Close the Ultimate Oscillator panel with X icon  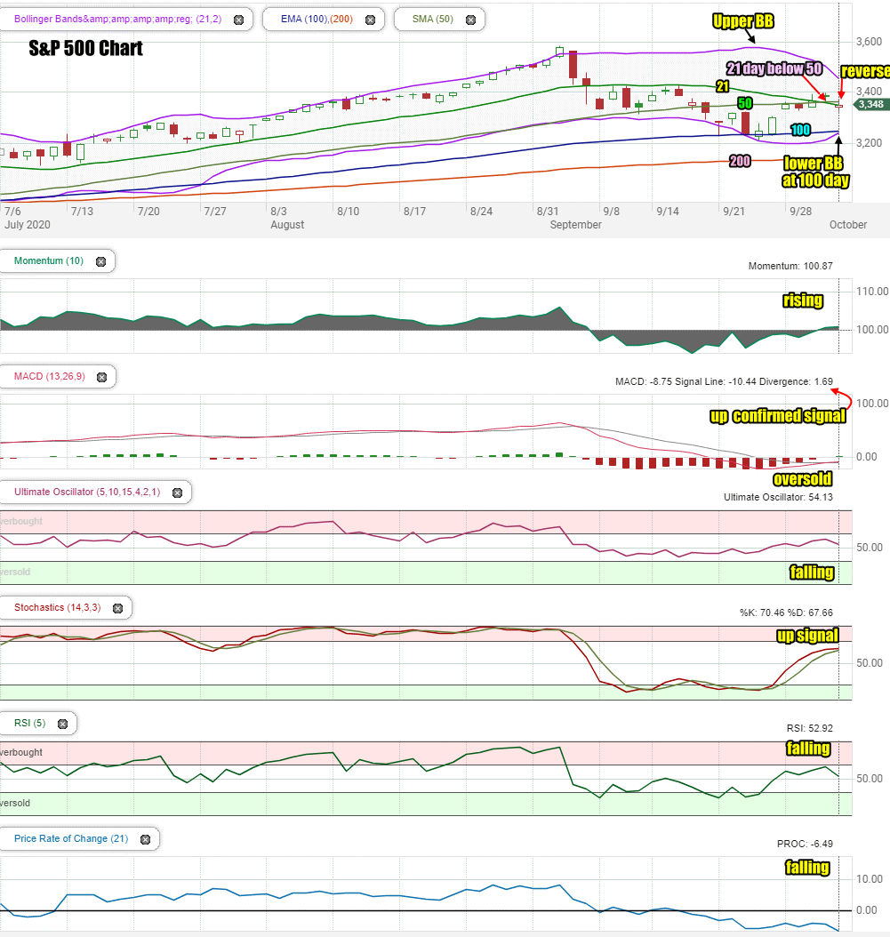(178, 493)
